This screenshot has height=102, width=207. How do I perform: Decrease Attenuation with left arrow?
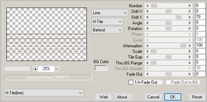click(x=148, y=46)
